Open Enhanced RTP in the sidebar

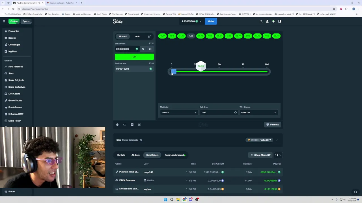click(x=16, y=114)
